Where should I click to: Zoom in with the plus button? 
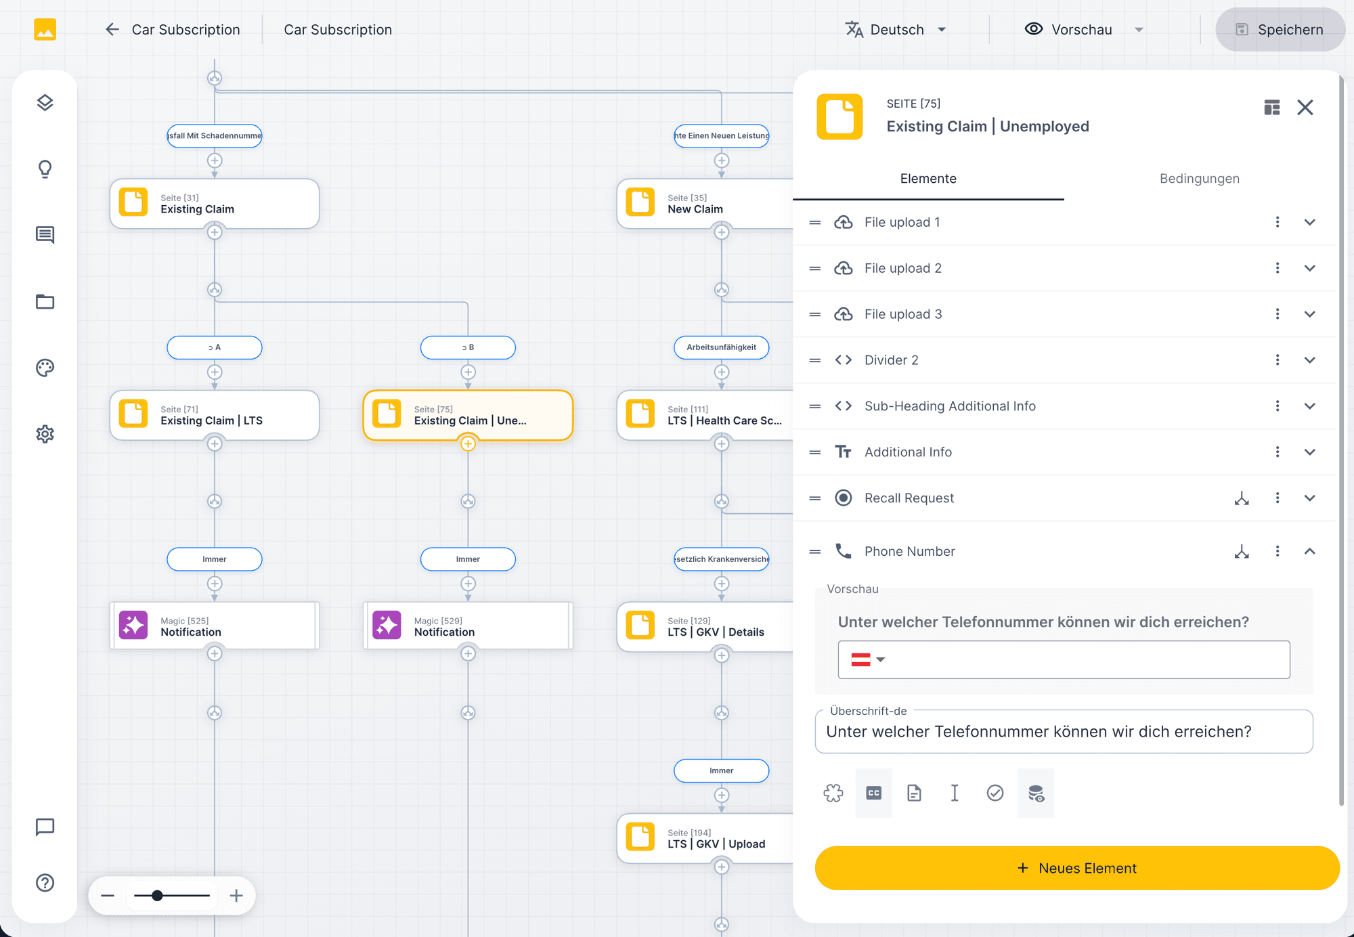coord(236,896)
